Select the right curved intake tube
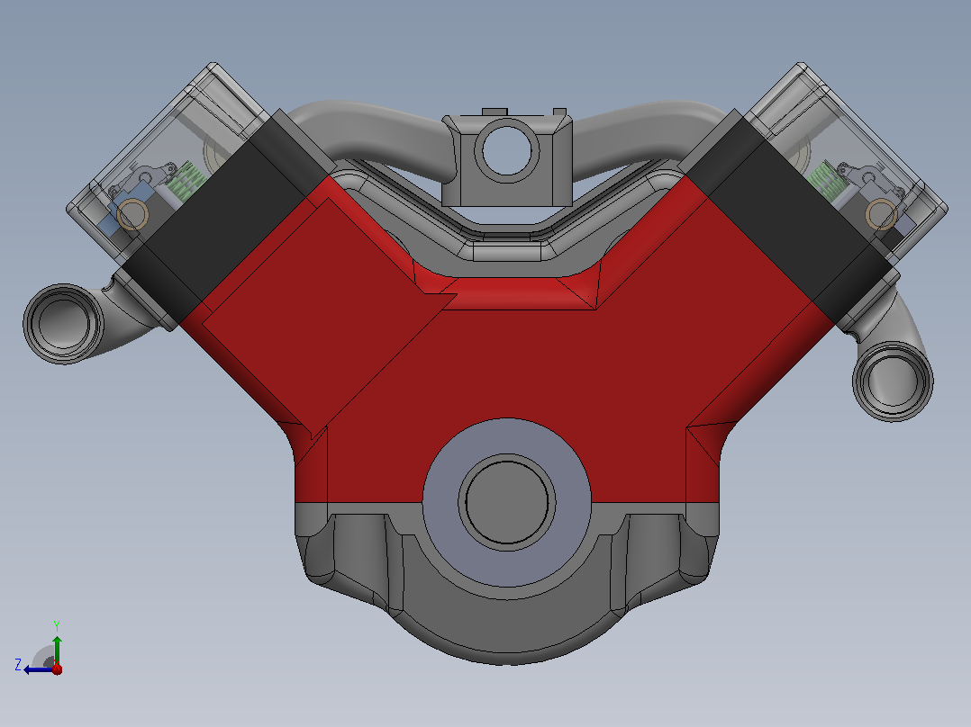 coord(644,131)
